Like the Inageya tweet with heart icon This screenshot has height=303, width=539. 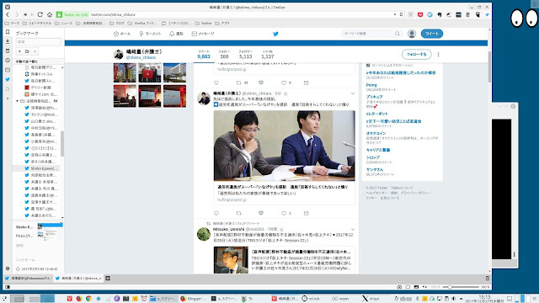284,213
